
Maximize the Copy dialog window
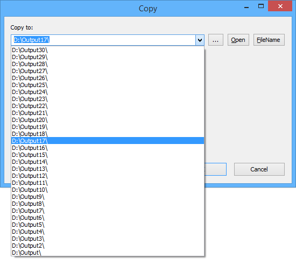[261, 6]
